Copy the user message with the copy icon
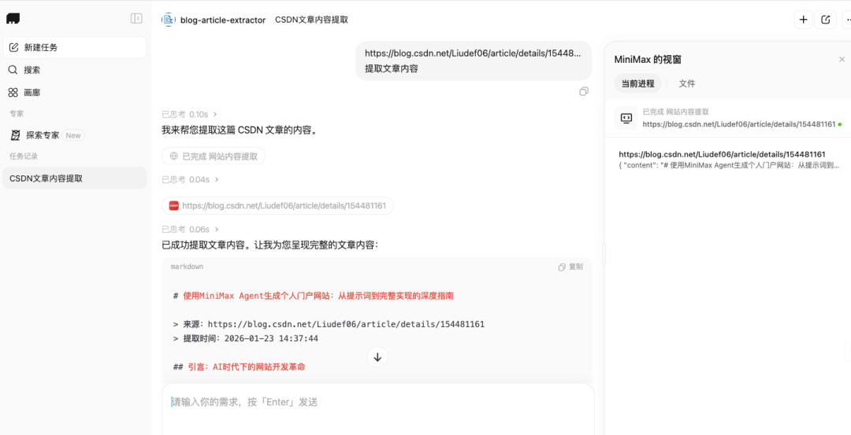The width and height of the screenshot is (851, 435). (584, 91)
